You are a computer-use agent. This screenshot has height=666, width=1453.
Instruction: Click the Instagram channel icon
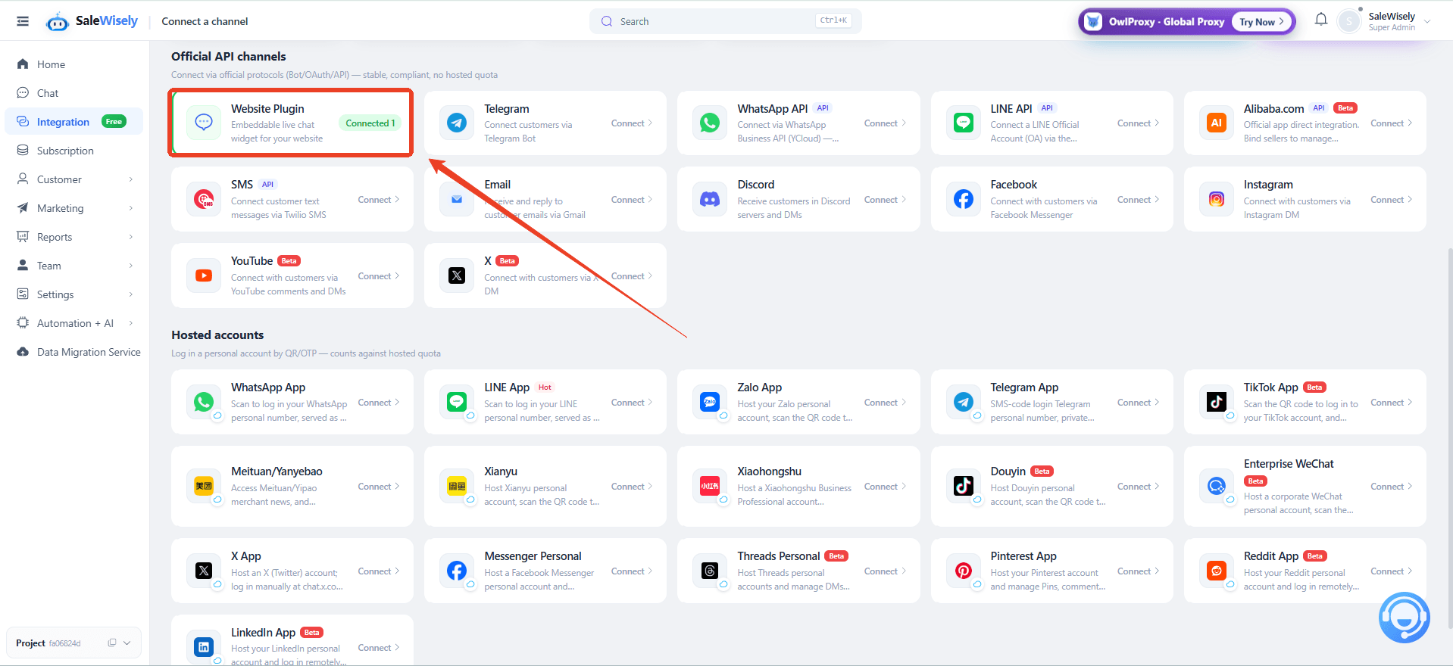pos(1216,200)
